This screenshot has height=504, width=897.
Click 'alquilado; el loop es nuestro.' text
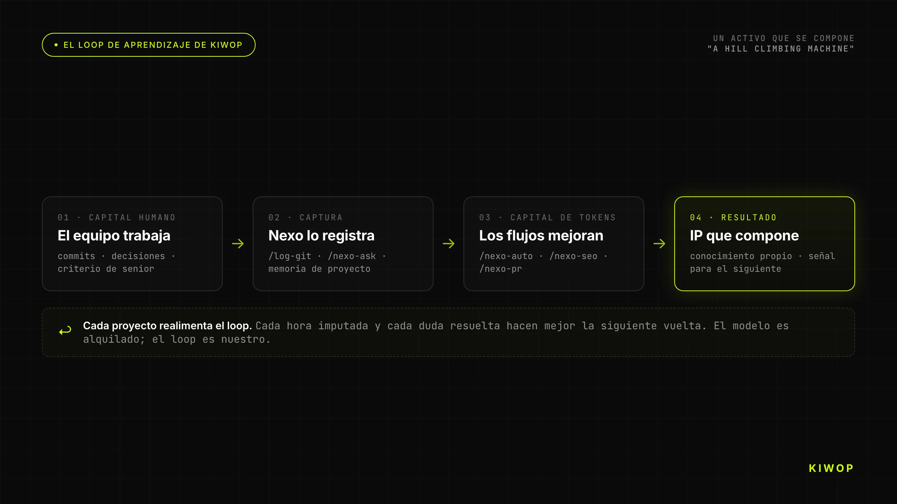tap(177, 339)
